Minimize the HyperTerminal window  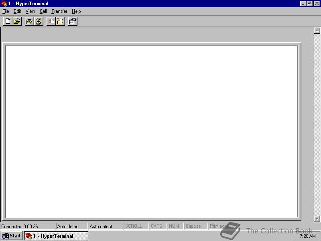coord(303,4)
